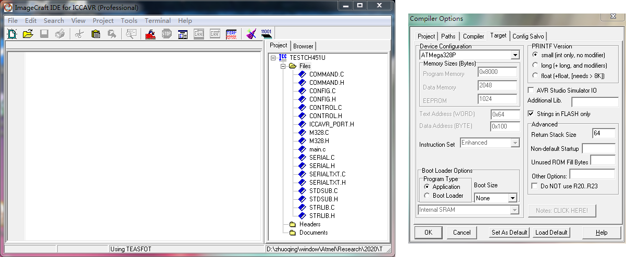Click the Headers folder icon
The width and height of the screenshot is (626, 257).
(x=292, y=224)
